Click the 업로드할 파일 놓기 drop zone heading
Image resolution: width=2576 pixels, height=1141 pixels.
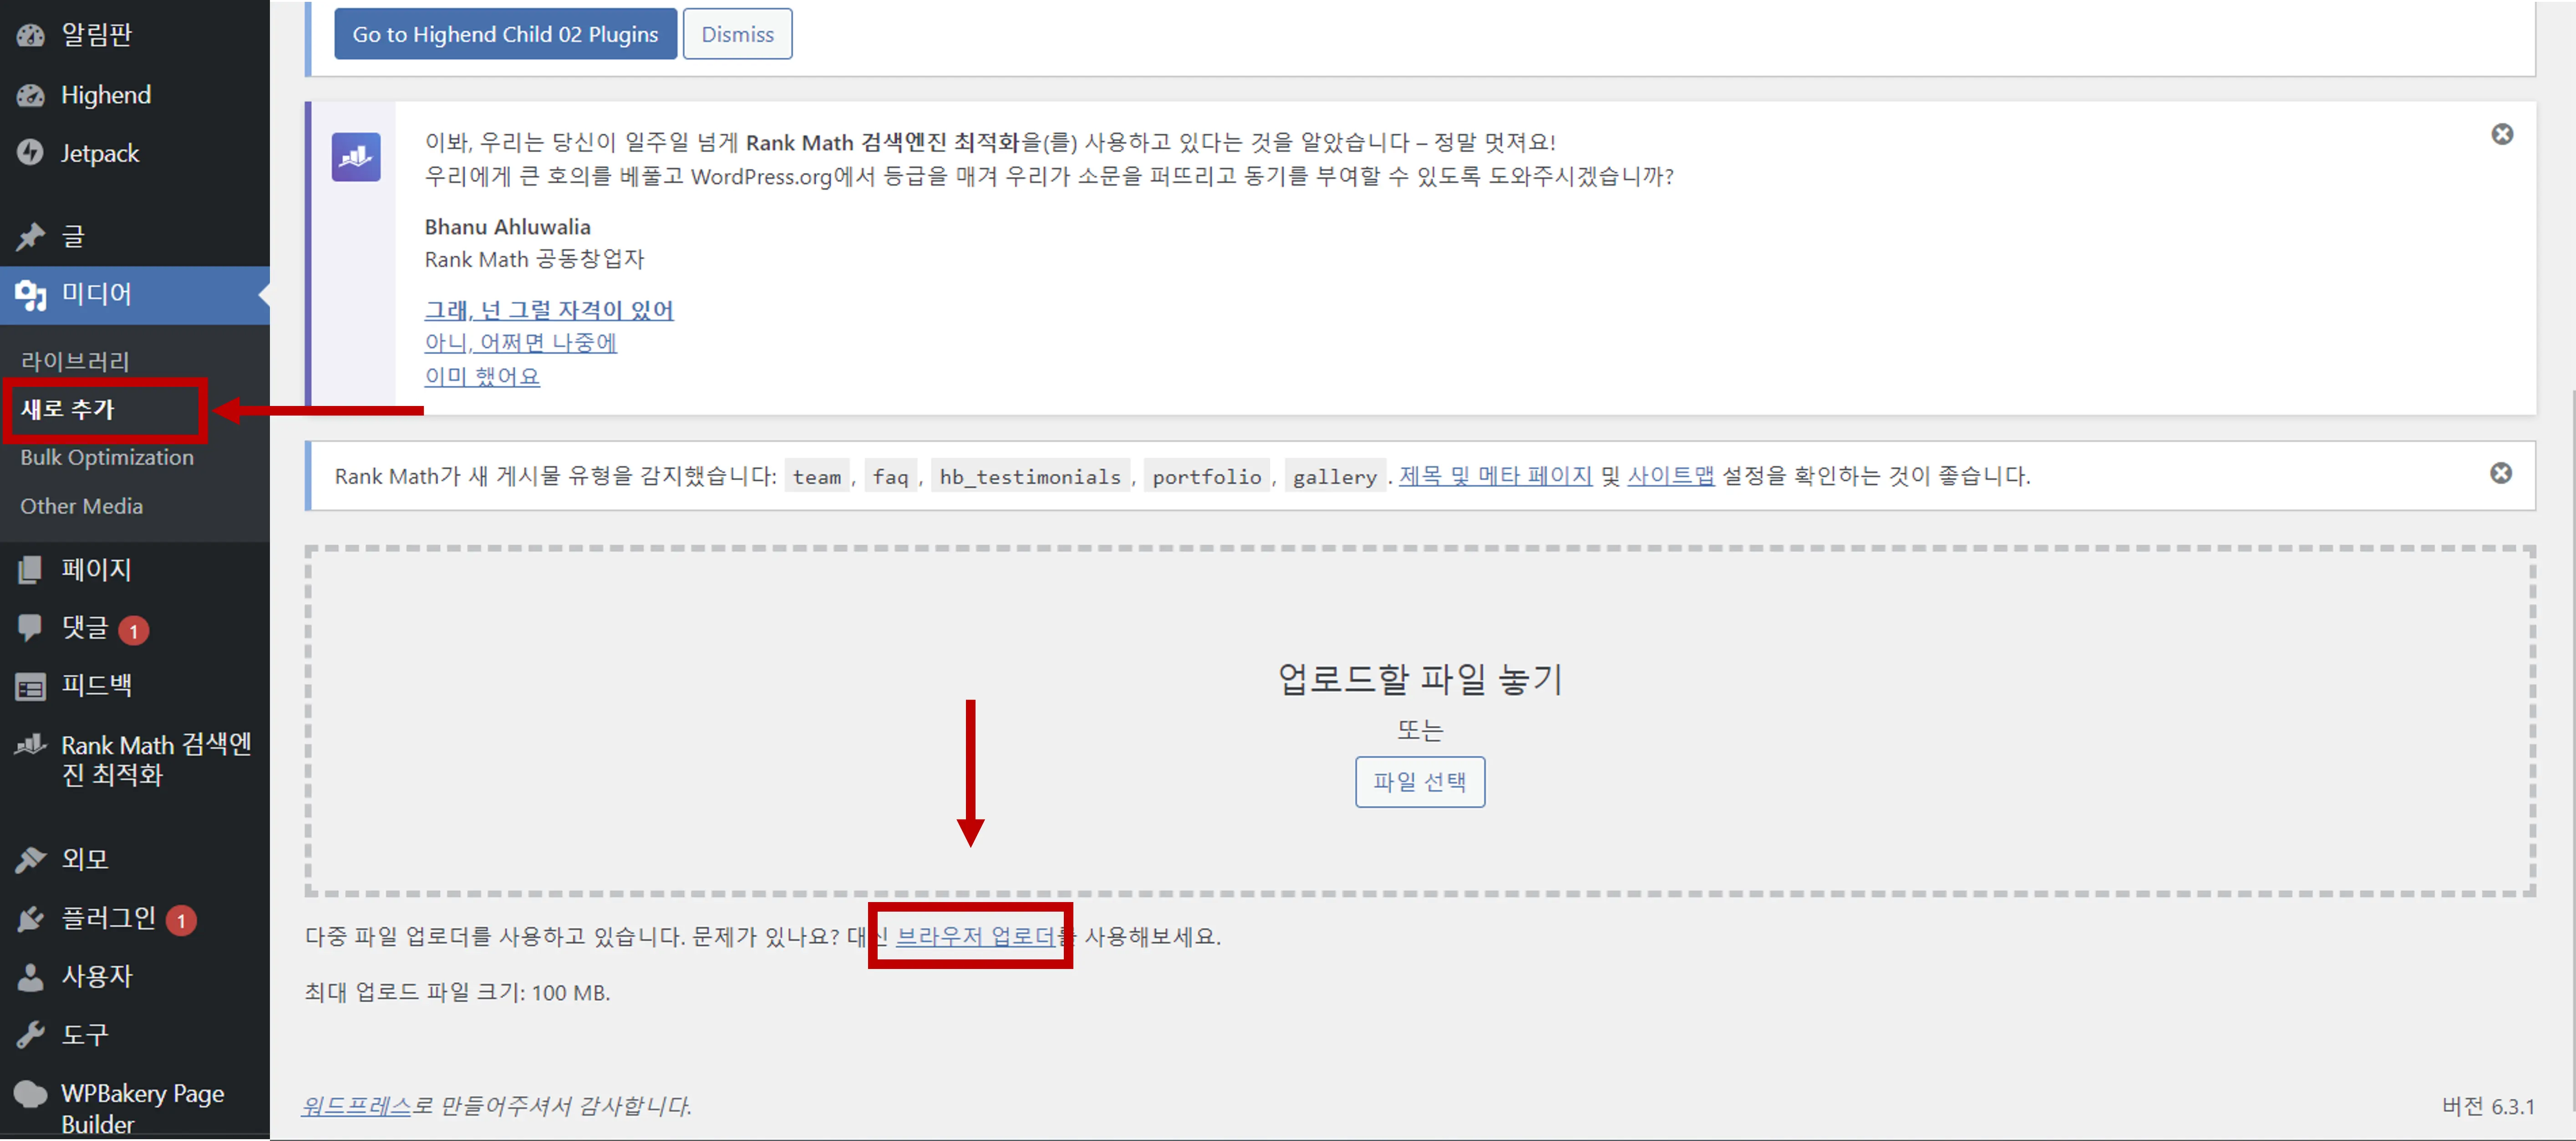[x=1420, y=679]
